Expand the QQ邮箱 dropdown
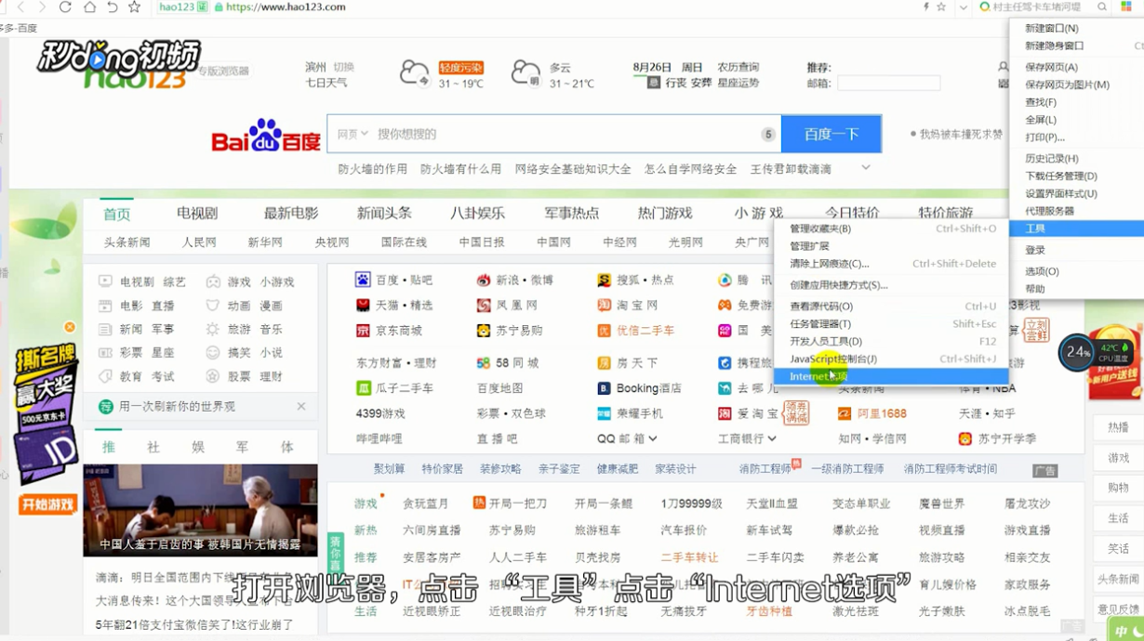 pos(654,438)
